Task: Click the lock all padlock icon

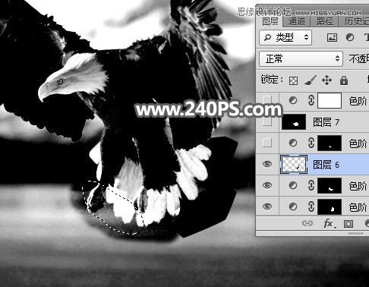Action: click(344, 80)
